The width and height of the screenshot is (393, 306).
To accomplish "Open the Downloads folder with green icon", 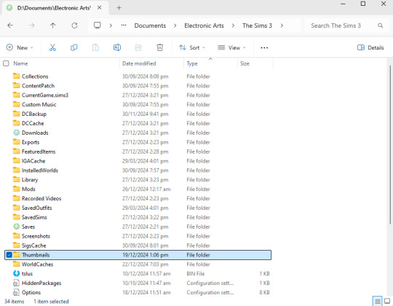I will point(16,133).
